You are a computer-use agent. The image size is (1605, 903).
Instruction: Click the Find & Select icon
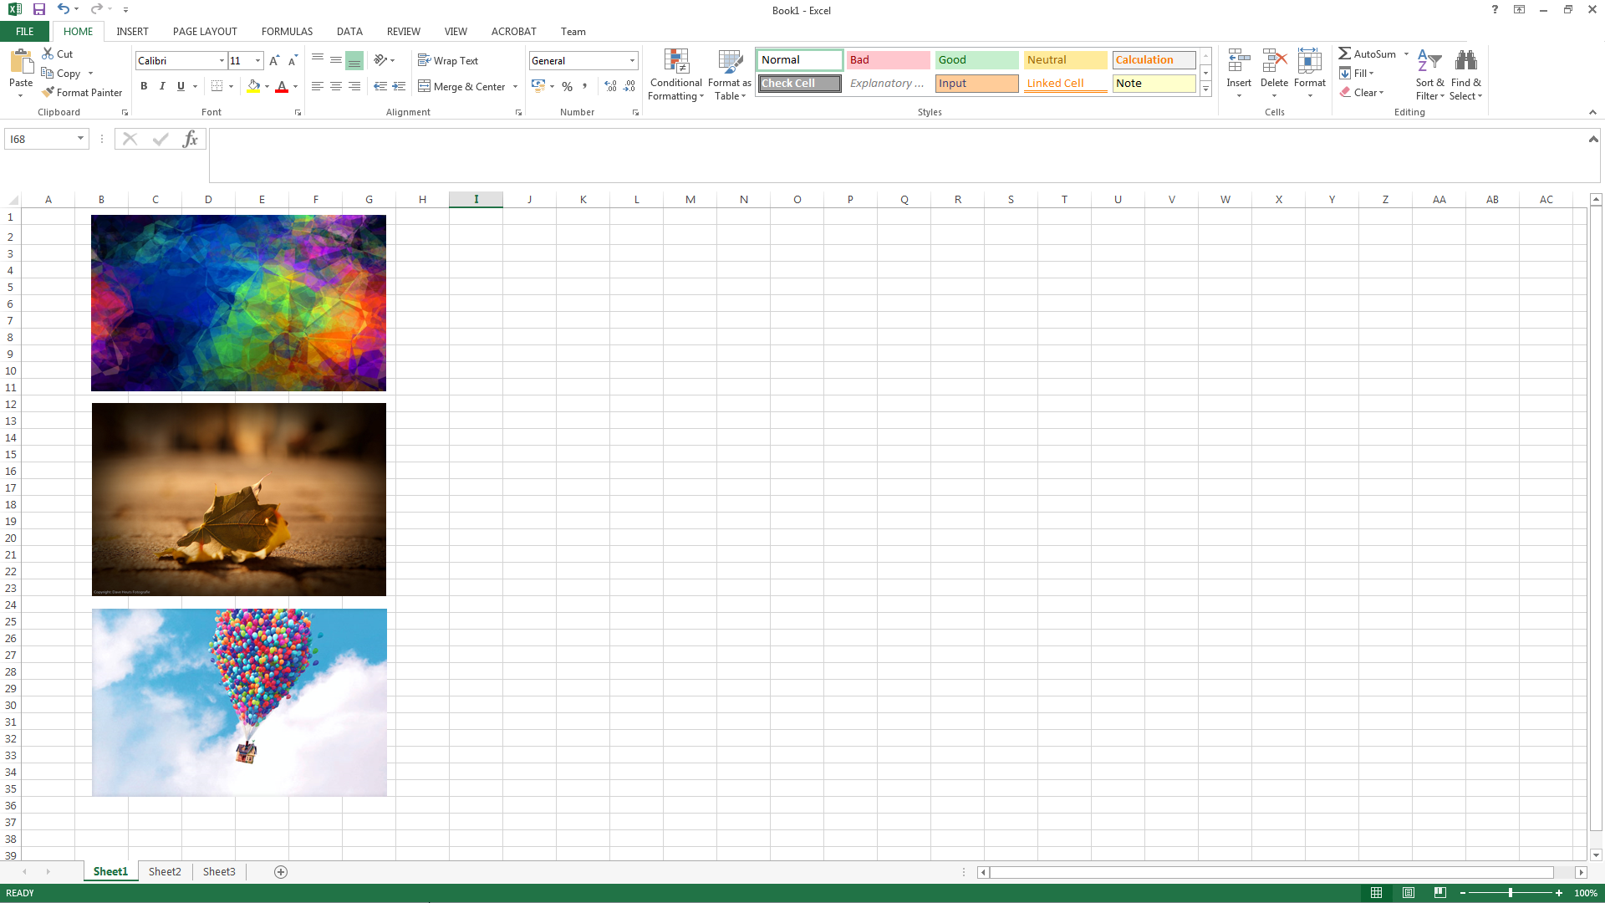1465,74
